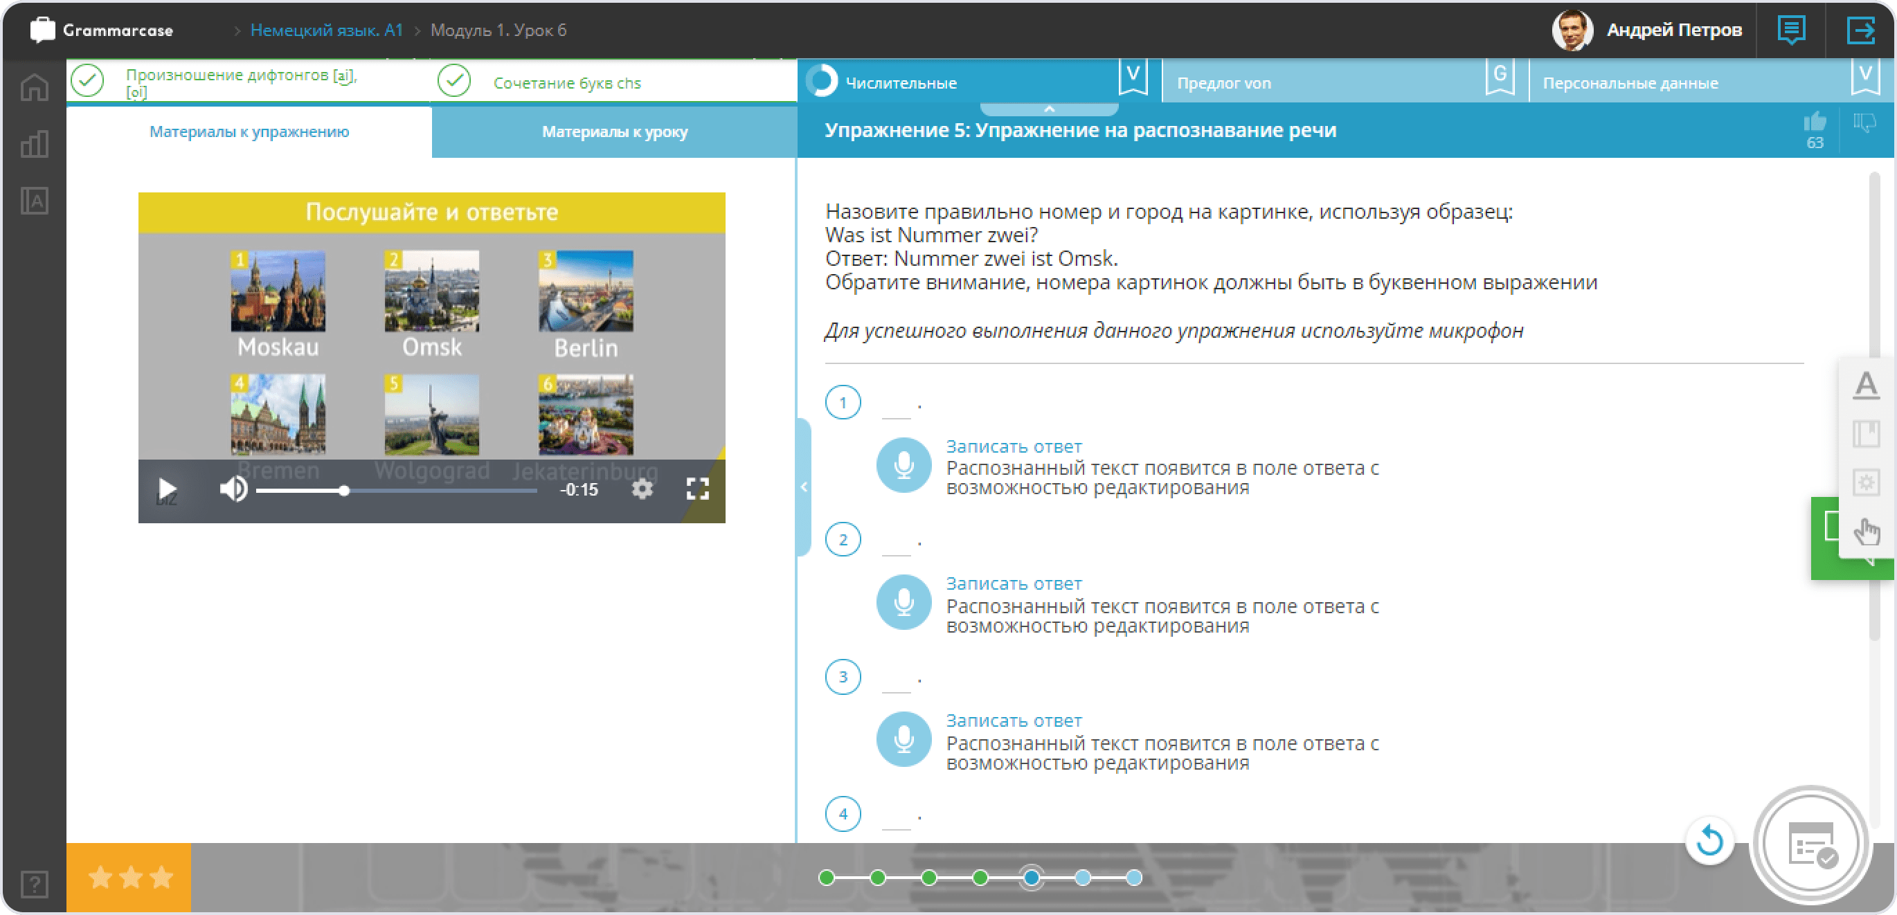Click the Moskau picture in video
The width and height of the screenshot is (1897, 915).
(278, 291)
